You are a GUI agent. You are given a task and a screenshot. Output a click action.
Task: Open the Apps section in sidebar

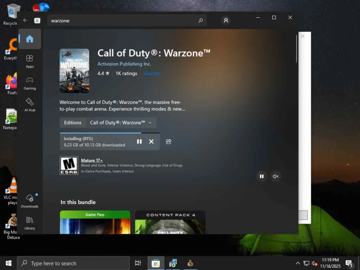click(x=30, y=61)
